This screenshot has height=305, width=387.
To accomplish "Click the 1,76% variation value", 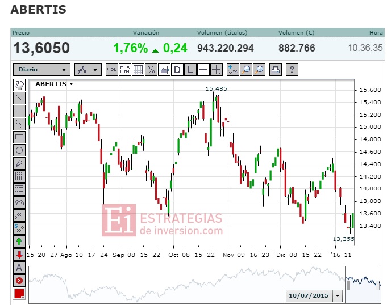I will pos(130,48).
